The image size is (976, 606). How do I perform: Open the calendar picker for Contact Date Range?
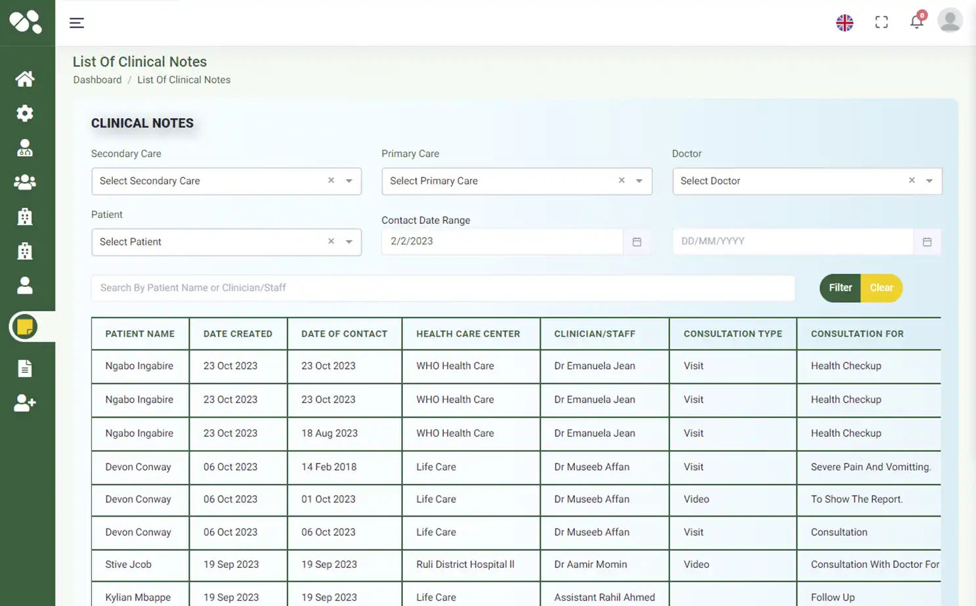coord(636,242)
